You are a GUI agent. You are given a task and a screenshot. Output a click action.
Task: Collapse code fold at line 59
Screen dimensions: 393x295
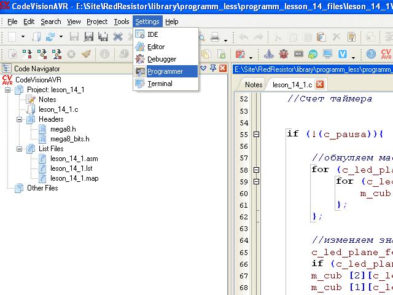tap(256, 182)
